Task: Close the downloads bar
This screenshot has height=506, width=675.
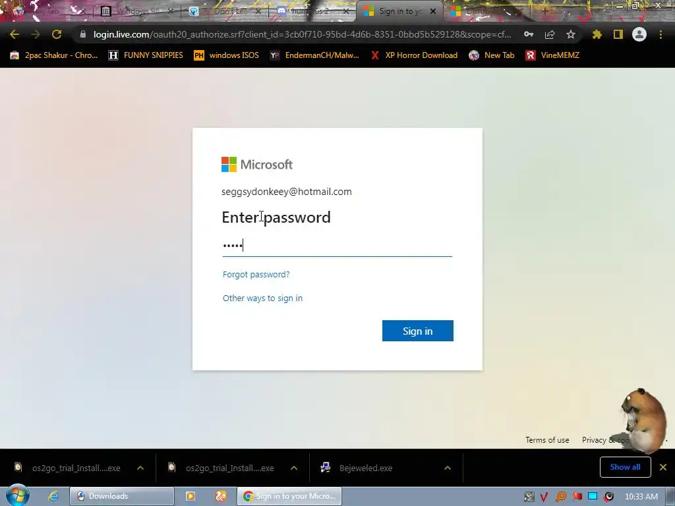Action: point(663,467)
